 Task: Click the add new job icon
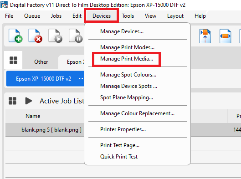pos(15,36)
